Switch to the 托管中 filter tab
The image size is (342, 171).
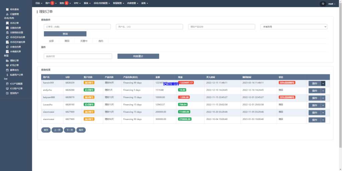pos(84,41)
